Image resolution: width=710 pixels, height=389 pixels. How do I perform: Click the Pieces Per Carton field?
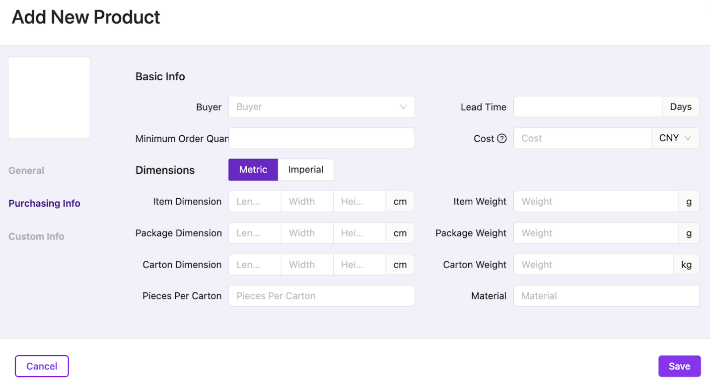point(321,296)
